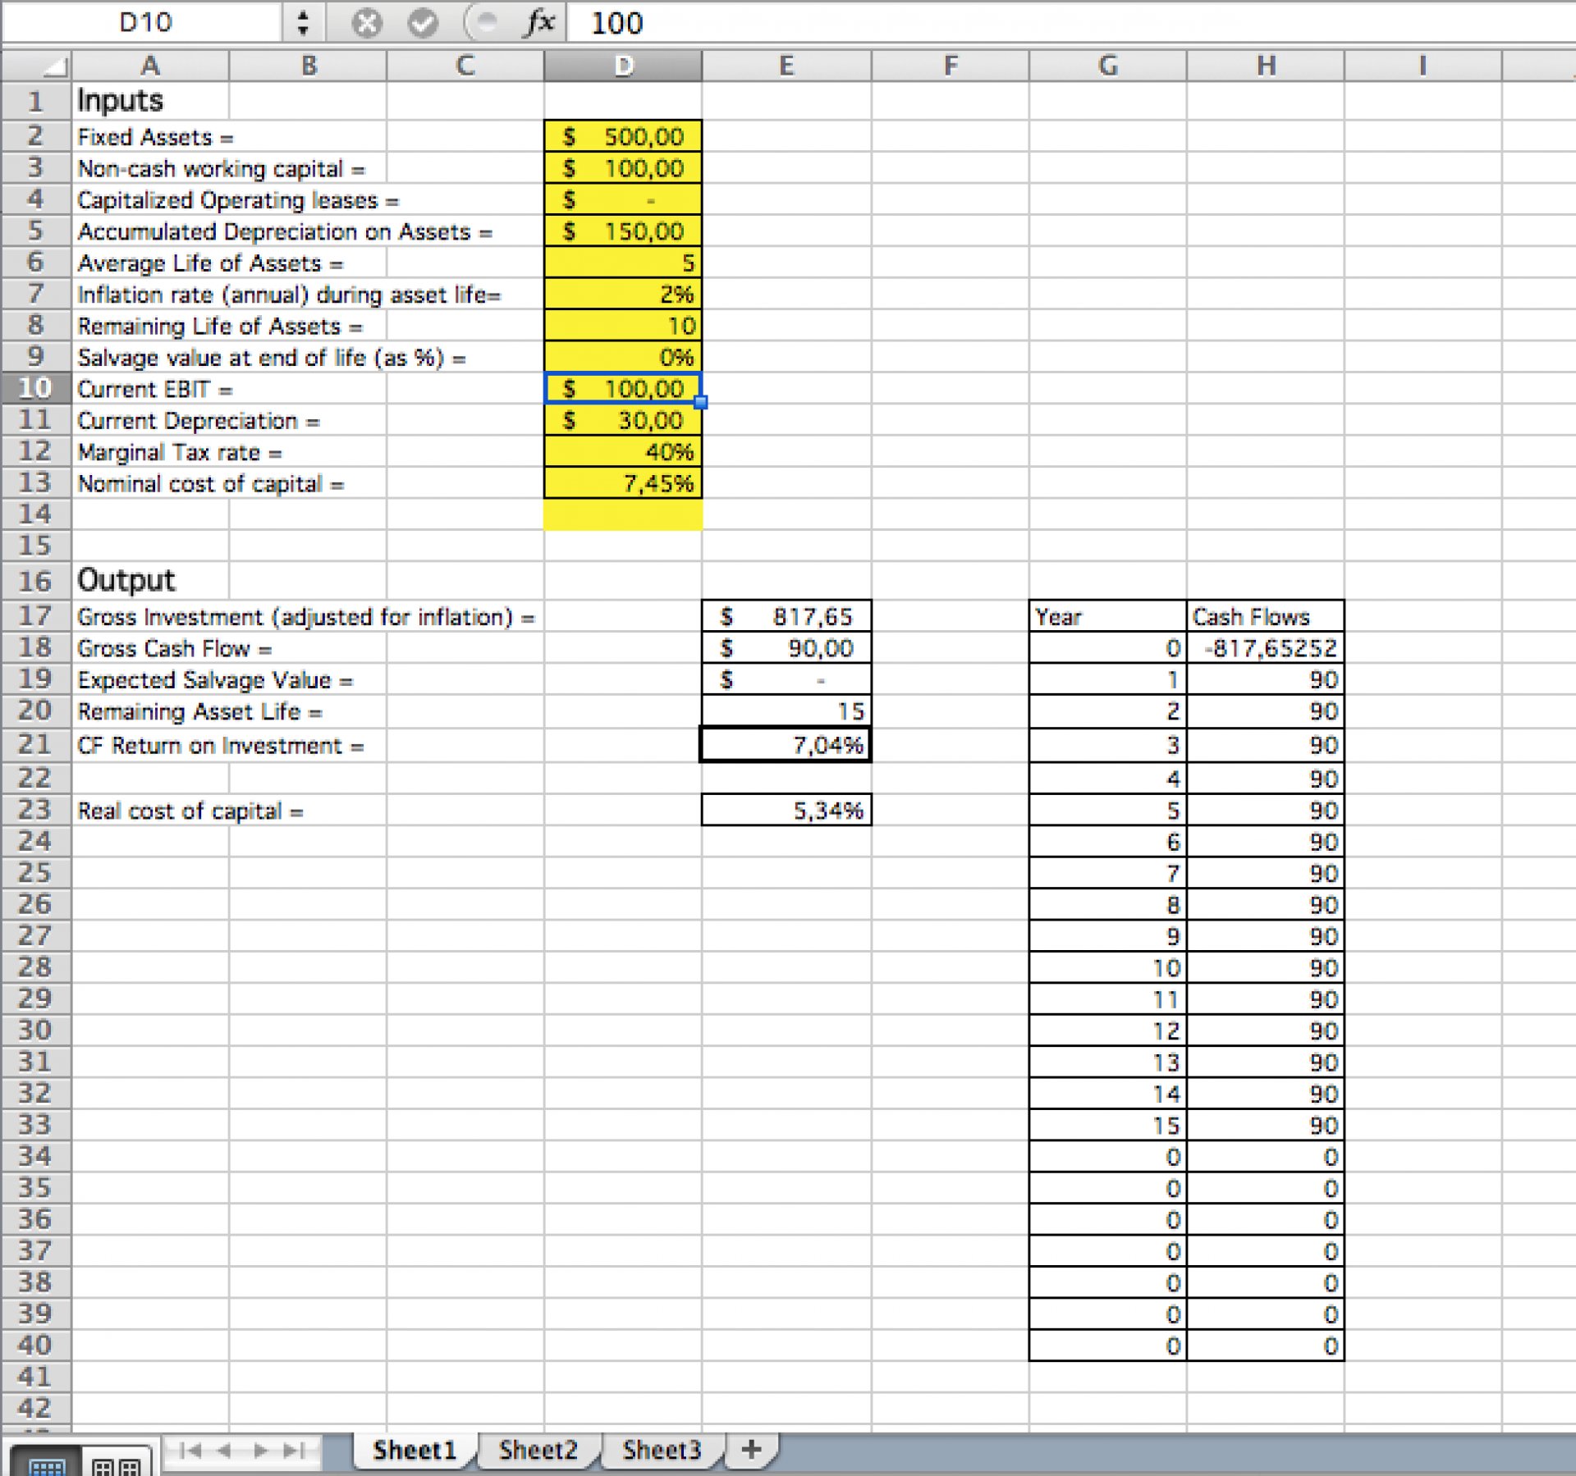
Task: Click the Year 15 cell in column G
Action: point(1108,1126)
